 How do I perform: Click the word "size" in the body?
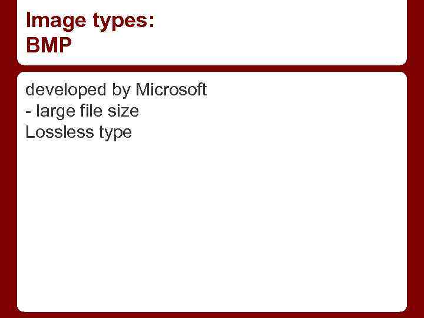(123, 111)
